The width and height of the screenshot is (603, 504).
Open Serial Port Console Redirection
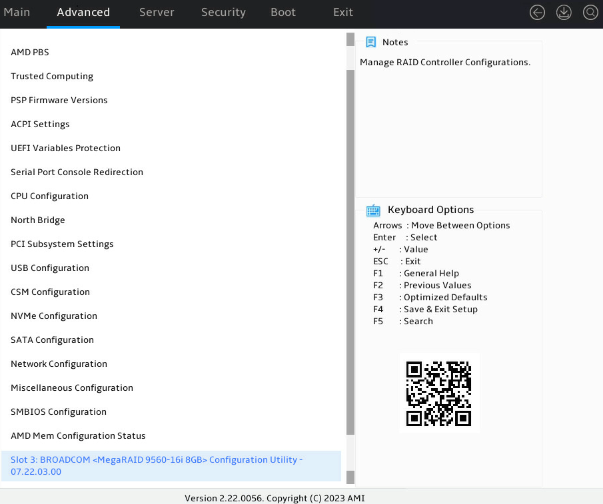[77, 172]
